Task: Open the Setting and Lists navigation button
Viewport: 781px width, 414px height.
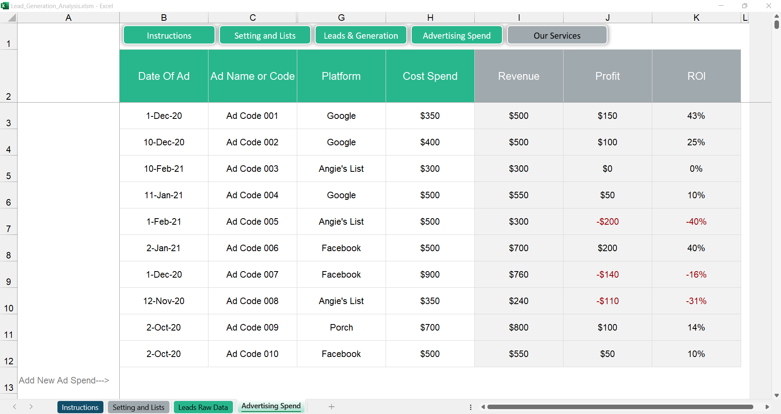Action: pos(265,35)
